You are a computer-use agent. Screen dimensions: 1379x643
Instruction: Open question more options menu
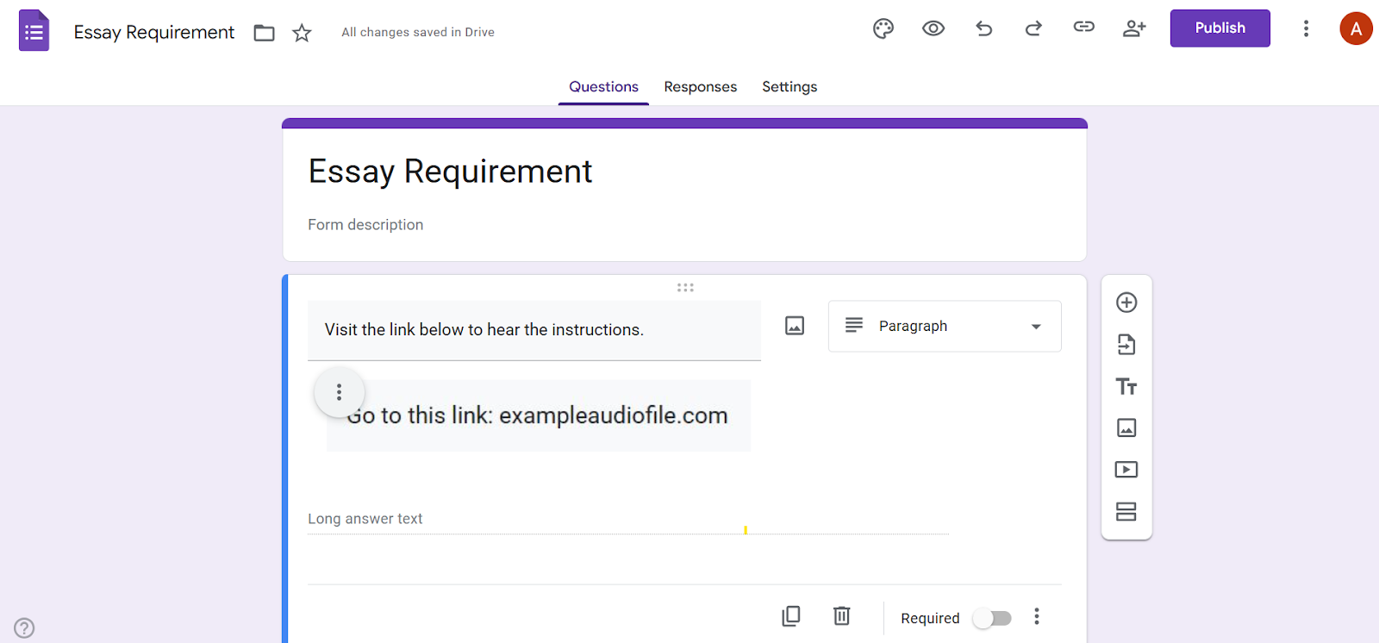pos(1037,616)
